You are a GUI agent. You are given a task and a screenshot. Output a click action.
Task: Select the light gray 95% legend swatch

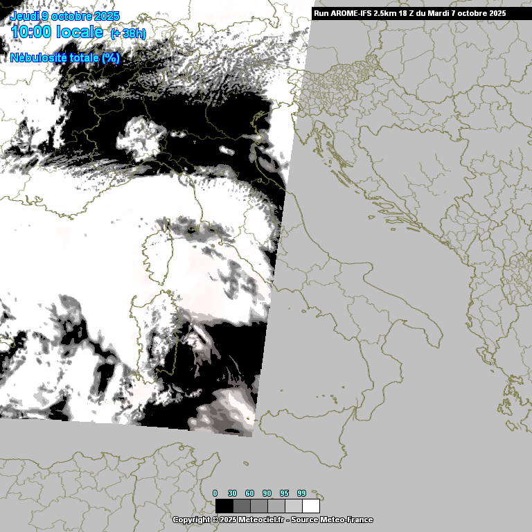click(x=293, y=506)
